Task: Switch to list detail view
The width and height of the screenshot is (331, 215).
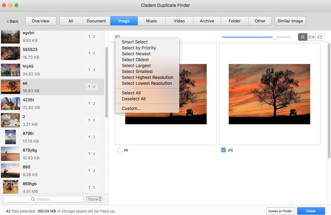Action: [x=320, y=37]
